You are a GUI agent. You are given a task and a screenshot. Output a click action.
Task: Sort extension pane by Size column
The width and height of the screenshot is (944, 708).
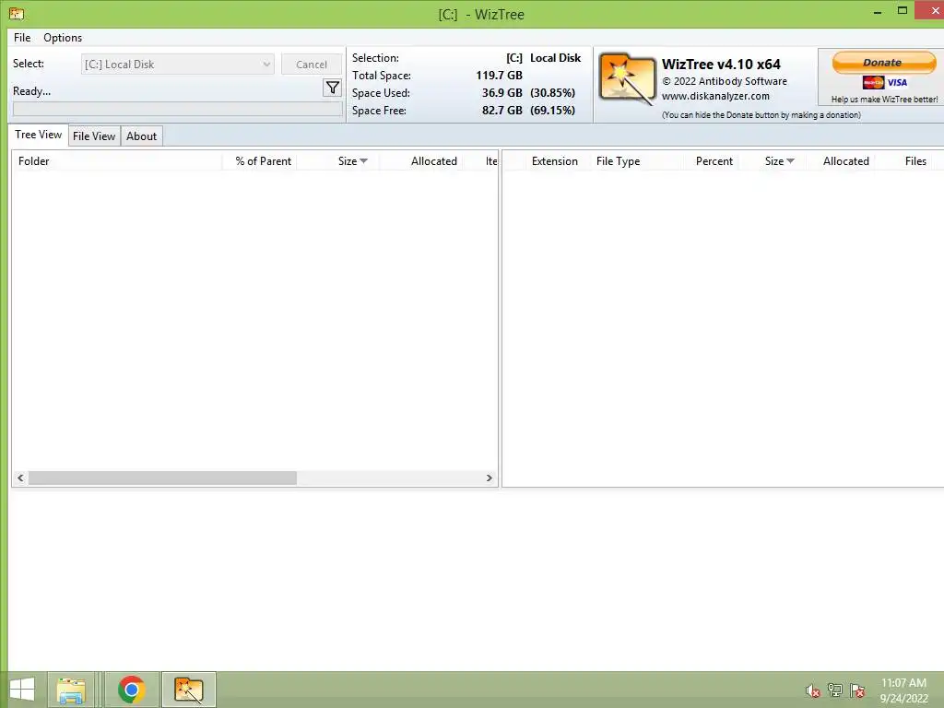[773, 160]
